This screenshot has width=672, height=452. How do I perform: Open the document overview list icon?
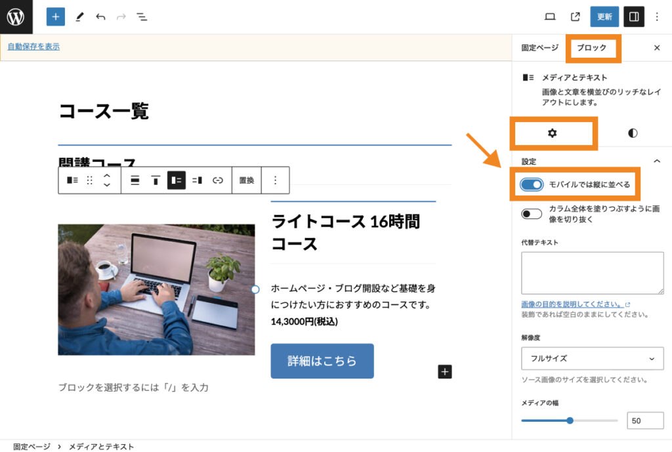(141, 16)
